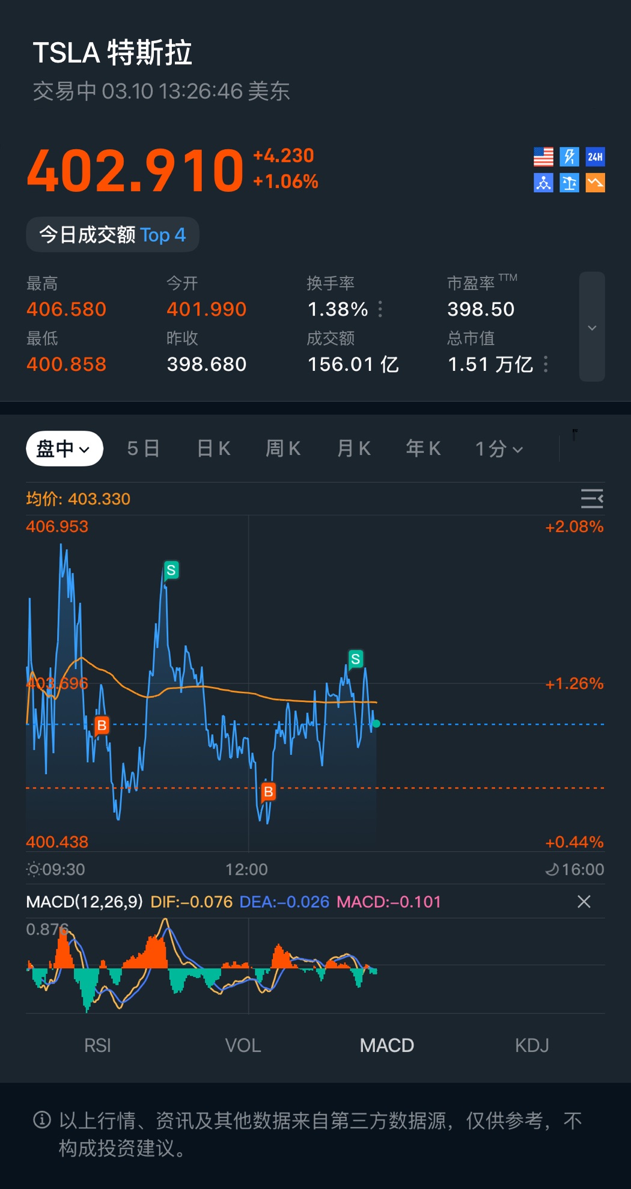The width and height of the screenshot is (631, 1189).
Task: Tap the TSLA 特斯拉 title
Action: click(x=112, y=53)
